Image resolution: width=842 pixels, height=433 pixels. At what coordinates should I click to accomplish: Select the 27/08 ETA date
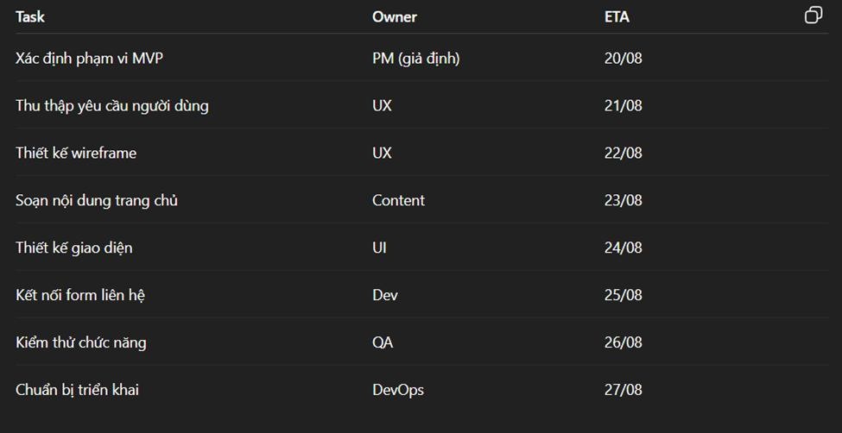tap(624, 390)
